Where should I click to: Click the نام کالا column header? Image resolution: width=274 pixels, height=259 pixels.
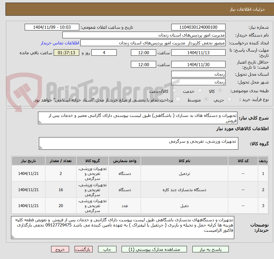pos(184,161)
